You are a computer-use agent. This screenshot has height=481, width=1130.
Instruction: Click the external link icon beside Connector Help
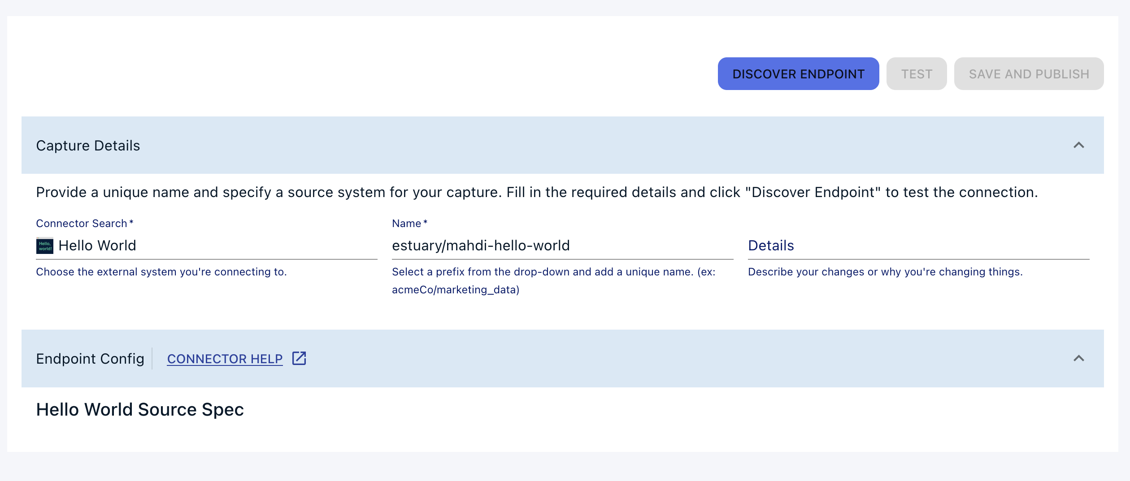pyautogui.click(x=299, y=358)
